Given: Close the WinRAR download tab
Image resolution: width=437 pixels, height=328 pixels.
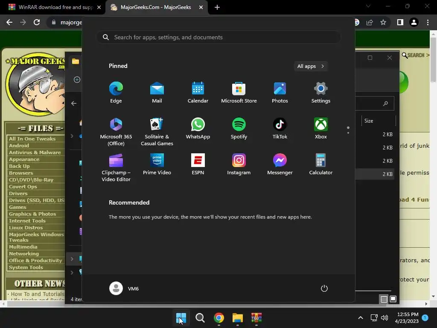Looking at the screenshot, I should (x=99, y=7).
